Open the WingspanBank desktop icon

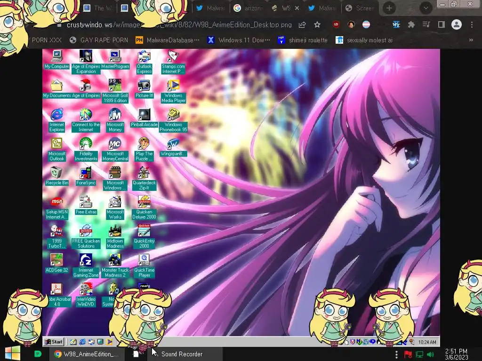coord(173,147)
